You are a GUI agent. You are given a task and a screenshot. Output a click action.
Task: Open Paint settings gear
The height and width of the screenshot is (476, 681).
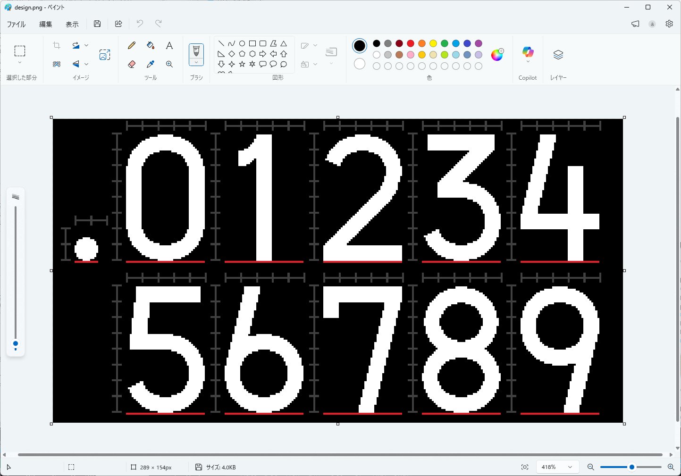[x=669, y=24]
